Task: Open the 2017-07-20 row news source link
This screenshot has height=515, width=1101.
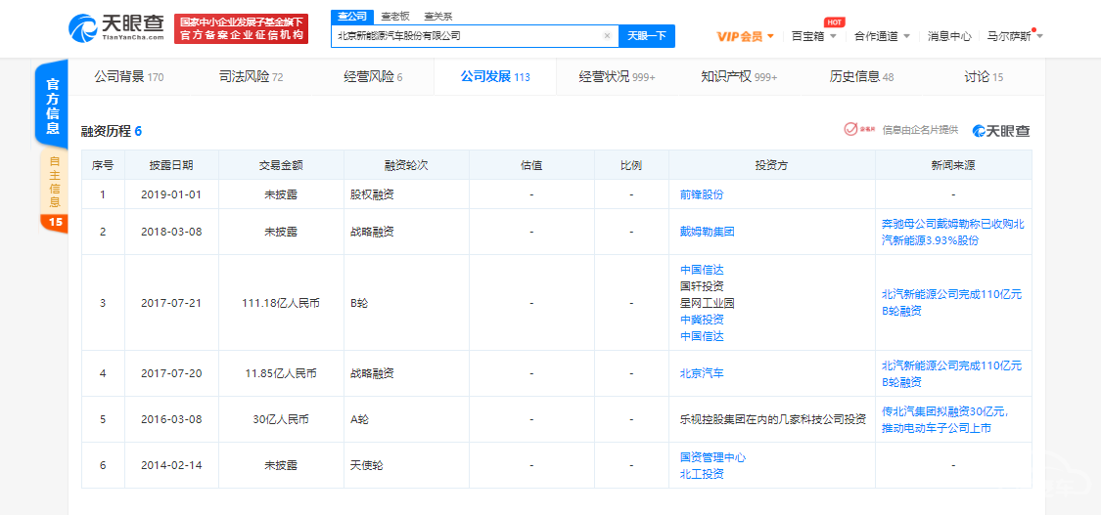Action: tap(952, 373)
